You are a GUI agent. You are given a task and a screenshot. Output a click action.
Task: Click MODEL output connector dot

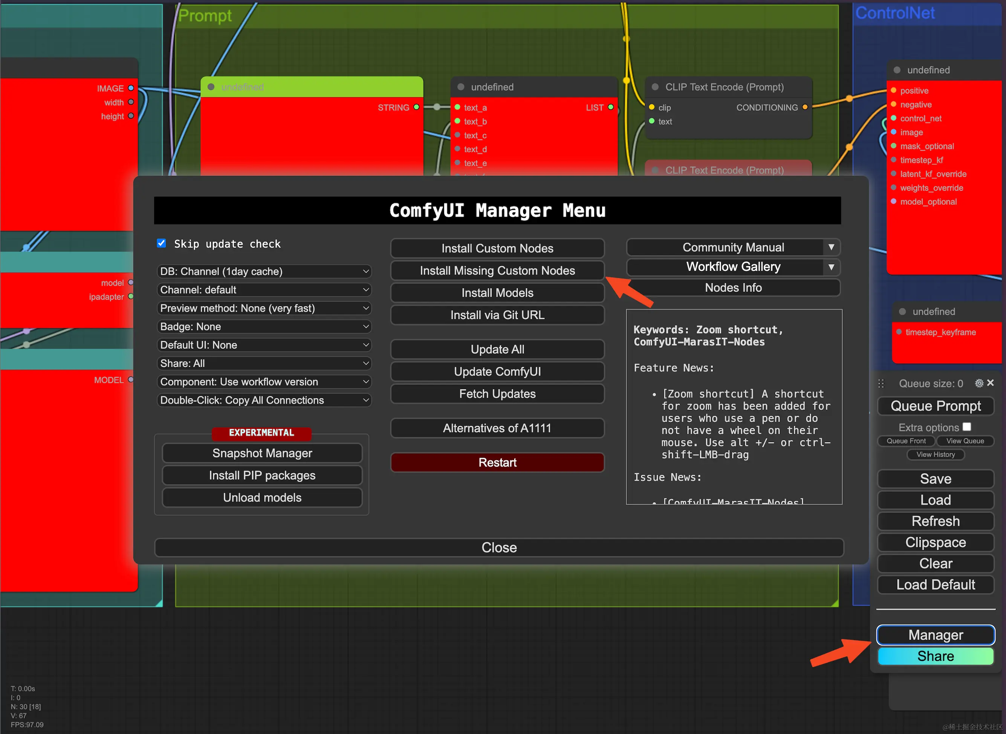point(131,379)
